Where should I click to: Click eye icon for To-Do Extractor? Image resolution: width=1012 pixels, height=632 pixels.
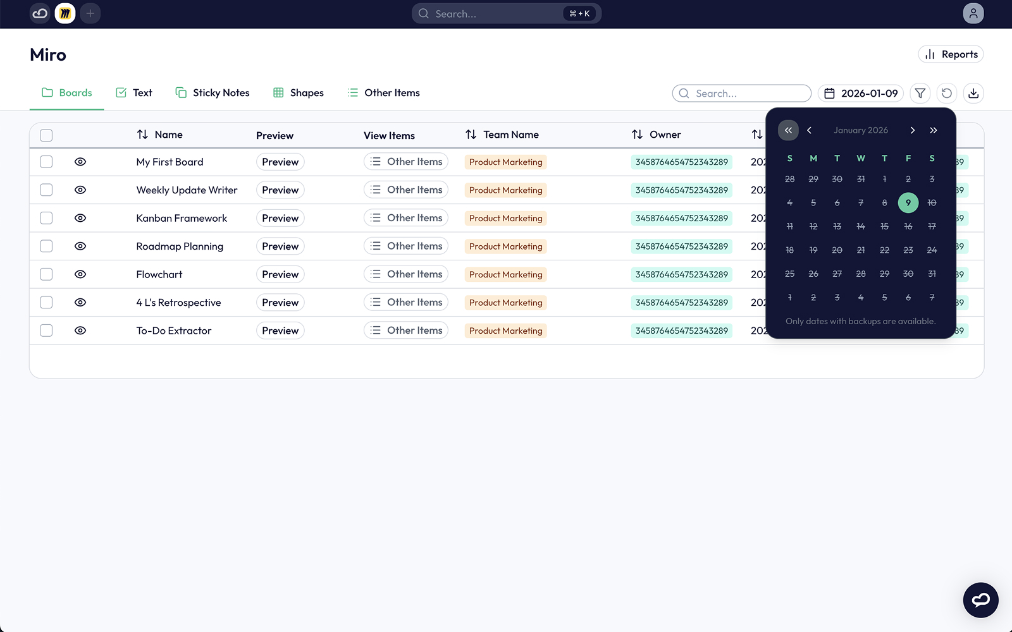[80, 331]
